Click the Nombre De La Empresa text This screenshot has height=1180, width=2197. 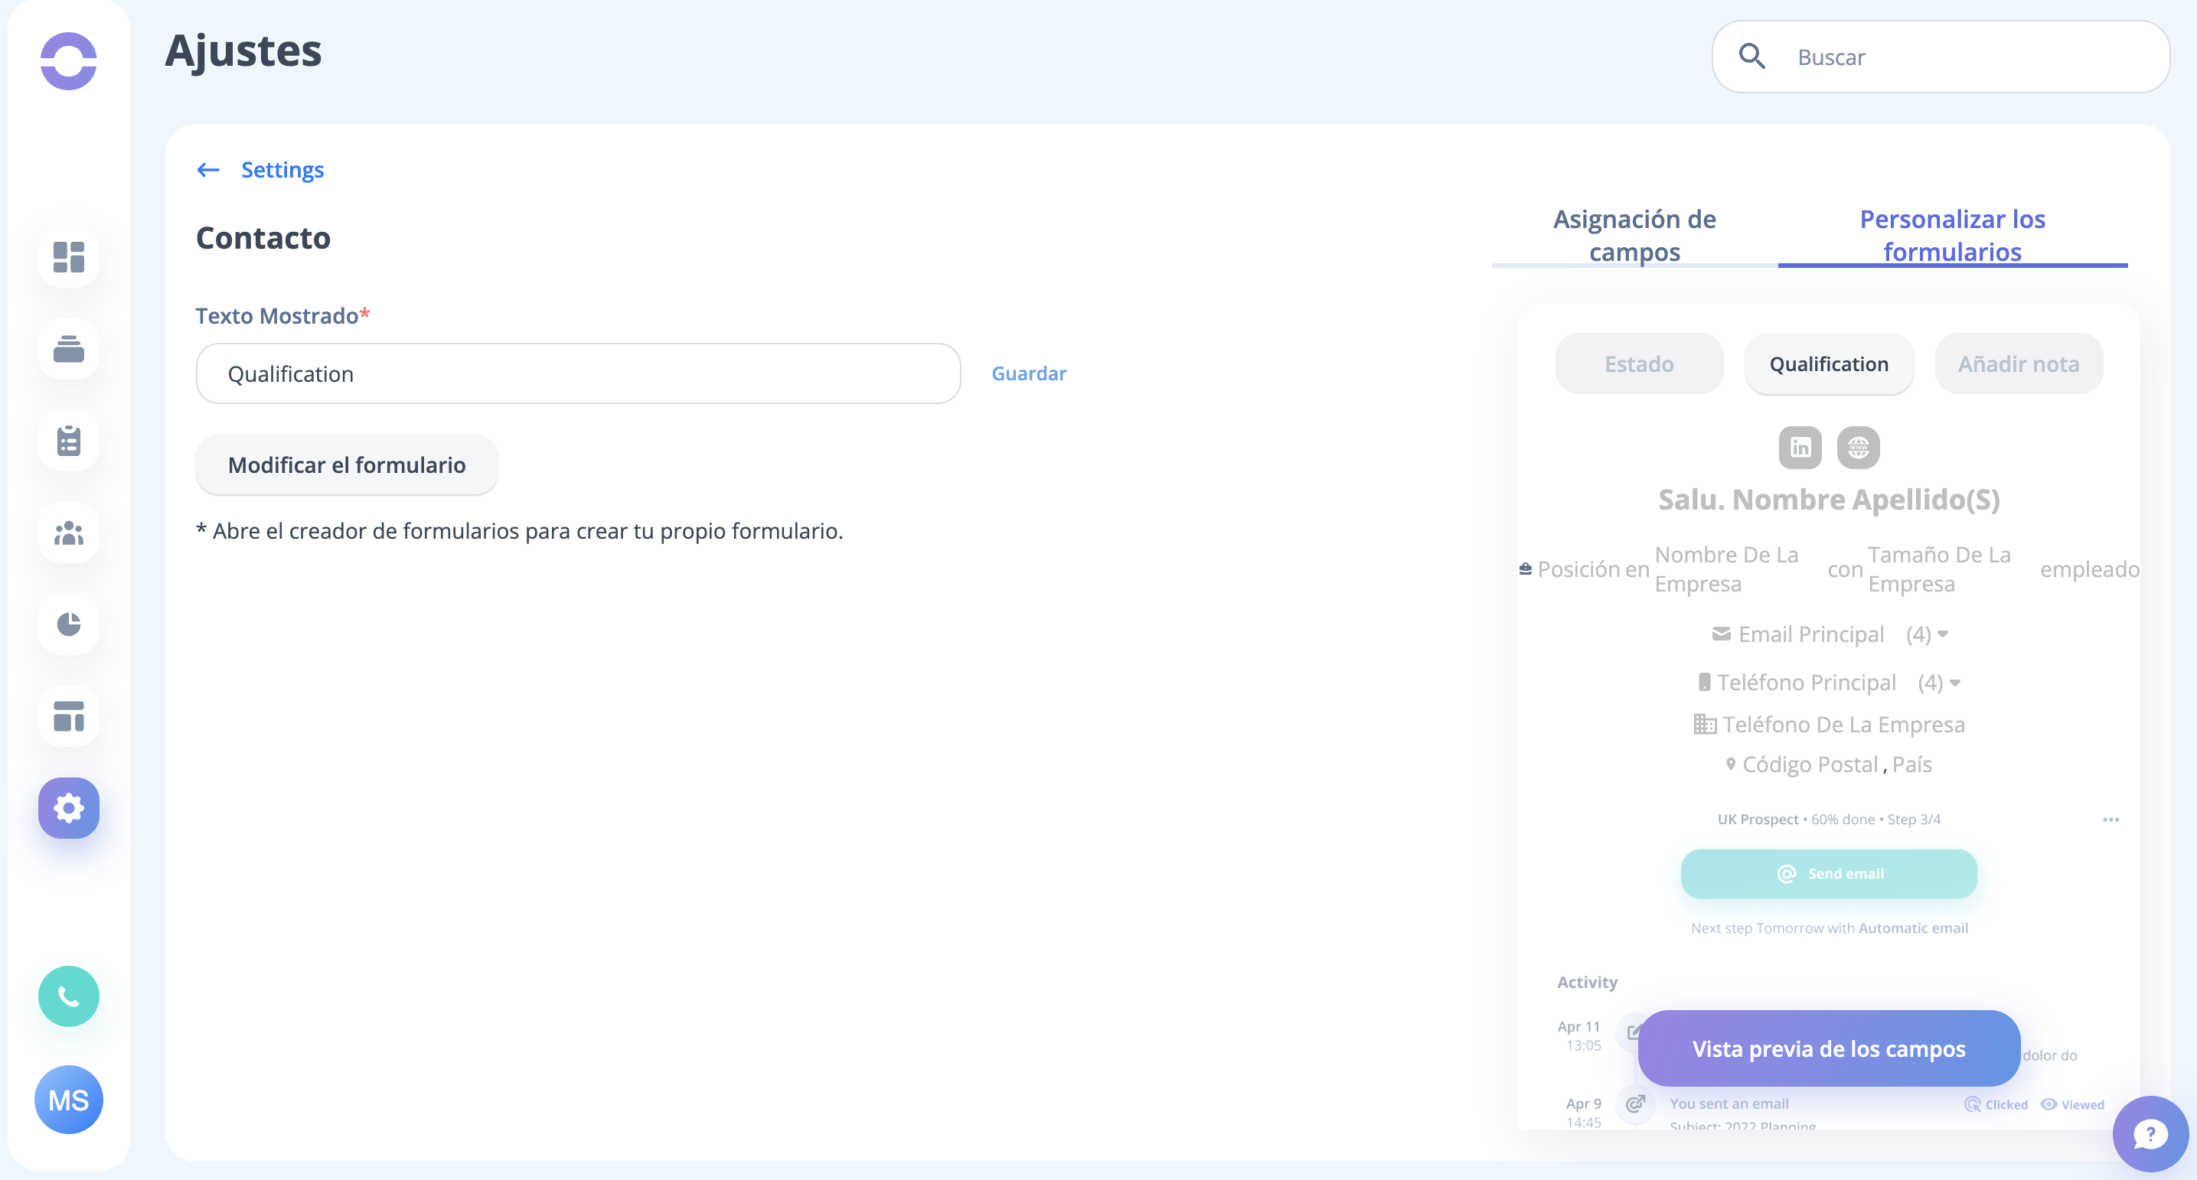1726,569
